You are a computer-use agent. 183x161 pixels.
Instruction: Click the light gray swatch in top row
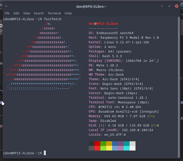coord(133,144)
